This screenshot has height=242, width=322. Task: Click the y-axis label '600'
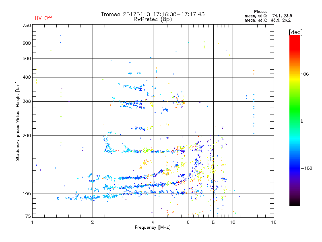27,43
